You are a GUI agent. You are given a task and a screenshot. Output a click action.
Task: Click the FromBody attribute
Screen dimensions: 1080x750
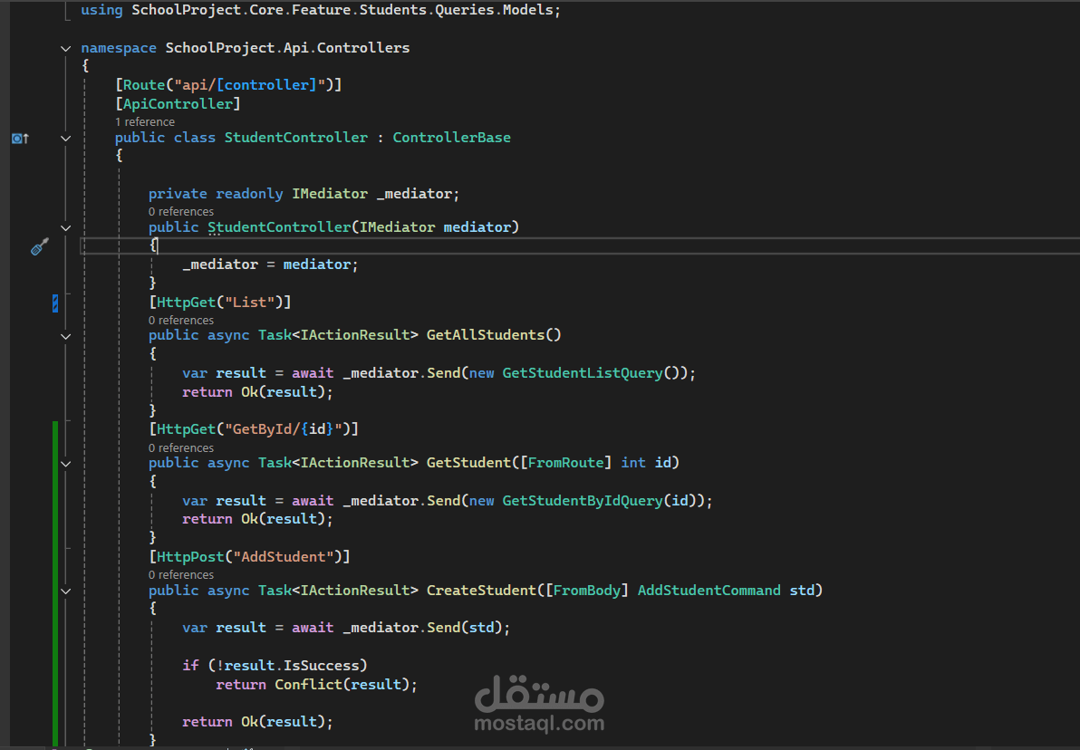(x=587, y=590)
